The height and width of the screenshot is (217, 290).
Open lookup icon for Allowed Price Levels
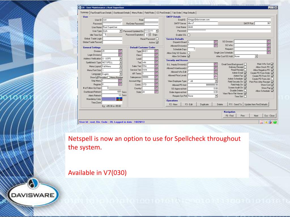pyautogui.click(x=216, y=76)
